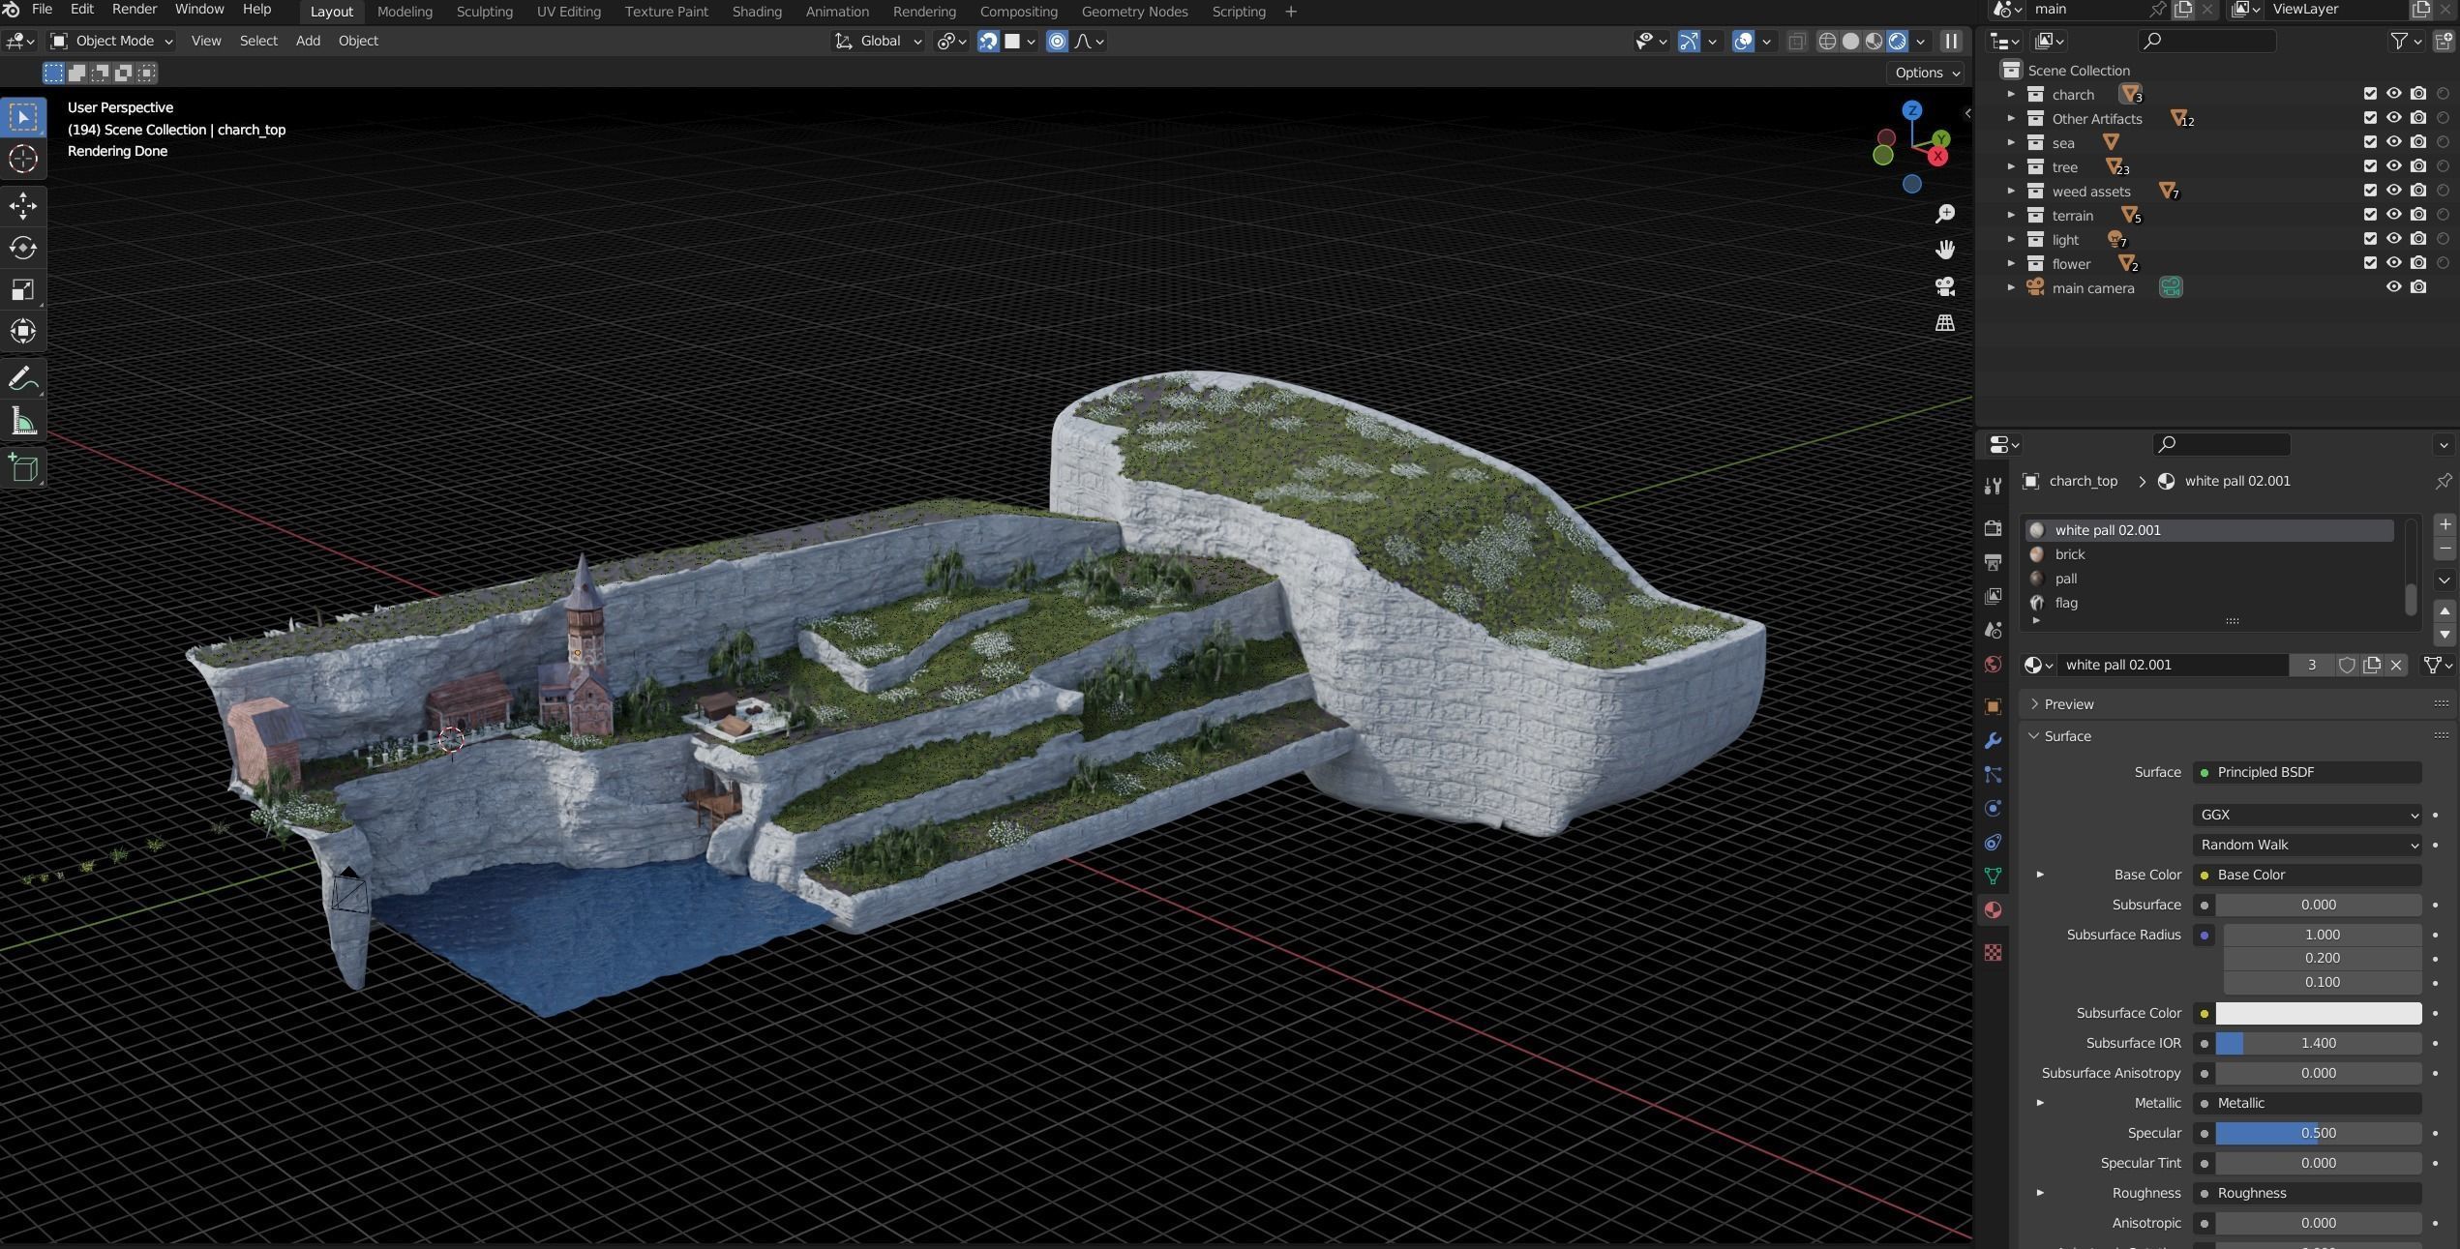Toggle proportional editing
Image resolution: width=2460 pixels, height=1249 pixels.
point(1057,41)
